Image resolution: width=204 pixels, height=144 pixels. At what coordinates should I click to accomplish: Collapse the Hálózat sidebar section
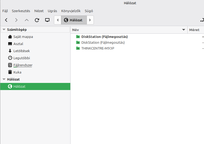click(4, 79)
